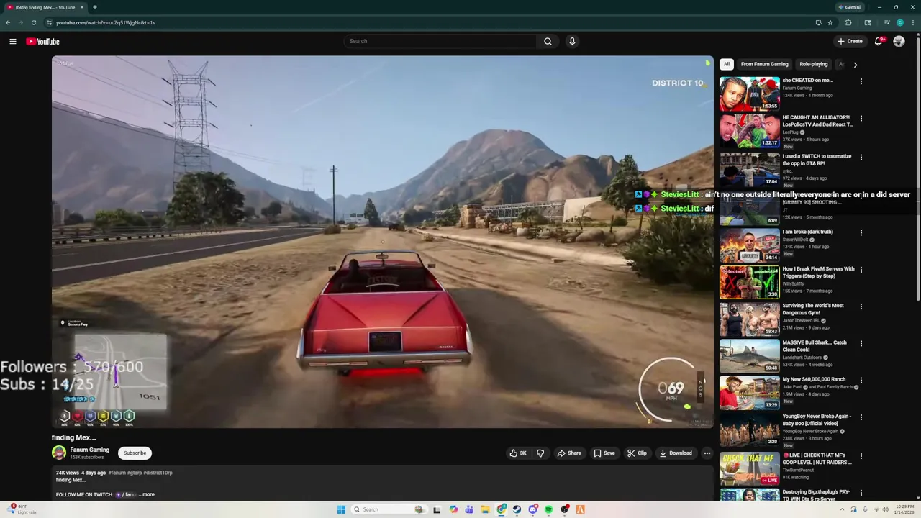Open the Create button
Image resolution: width=921 pixels, height=518 pixels.
pos(850,41)
